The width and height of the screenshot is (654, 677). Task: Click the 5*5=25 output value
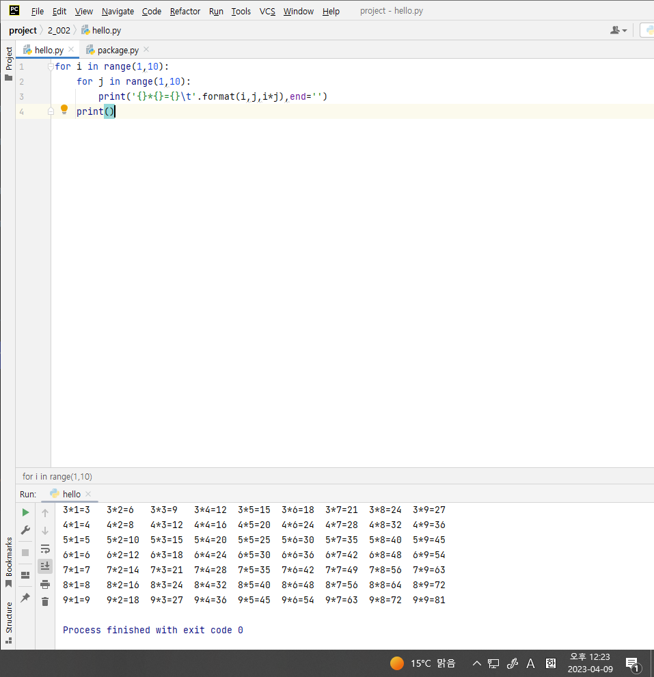tap(254, 540)
